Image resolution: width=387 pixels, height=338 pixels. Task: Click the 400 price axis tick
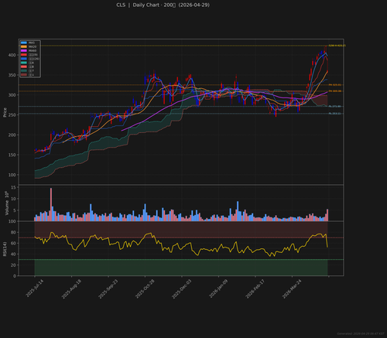coord(12,55)
